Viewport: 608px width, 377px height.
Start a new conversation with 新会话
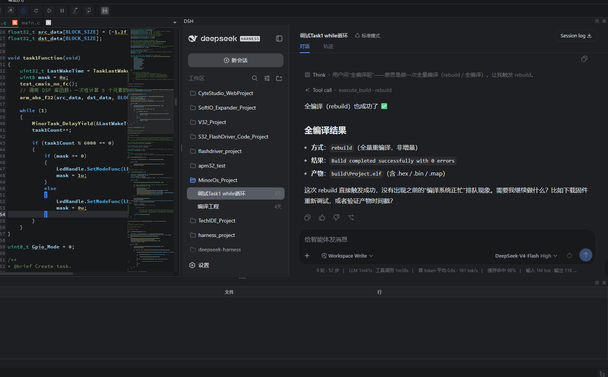coord(236,60)
